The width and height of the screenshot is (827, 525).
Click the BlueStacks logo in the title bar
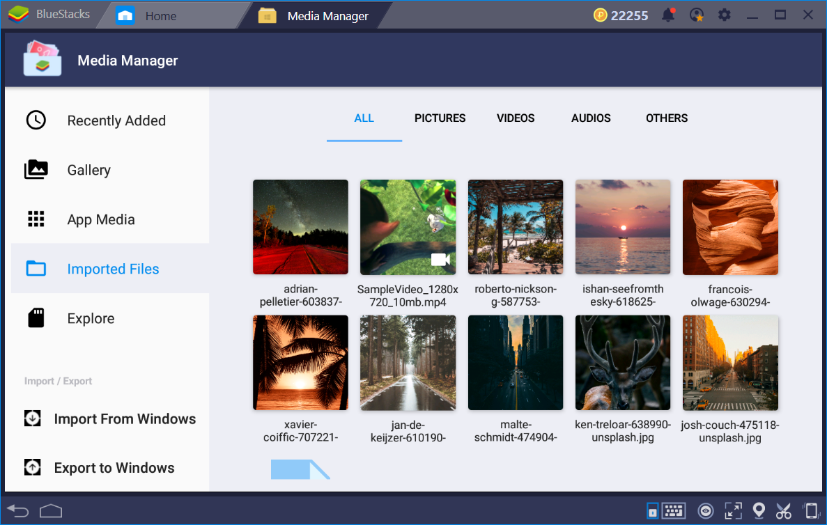point(18,15)
